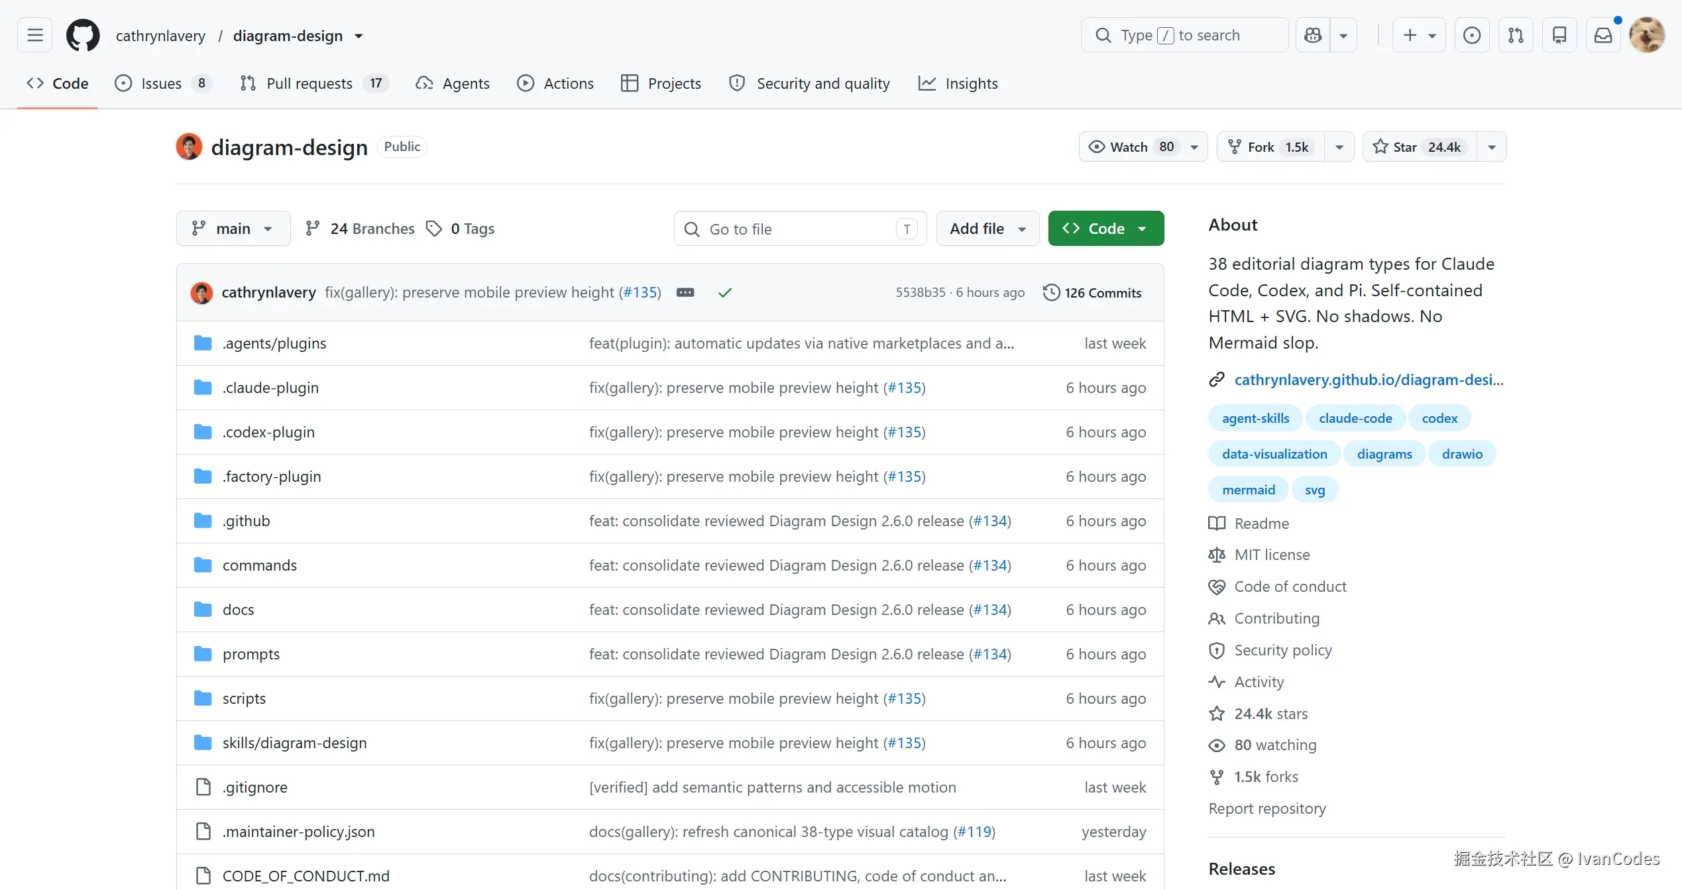Select the claude-code topic tag

(1355, 418)
